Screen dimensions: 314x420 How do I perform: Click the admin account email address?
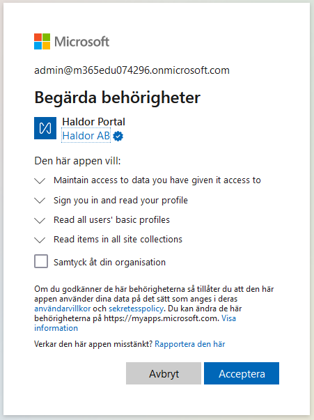point(132,70)
